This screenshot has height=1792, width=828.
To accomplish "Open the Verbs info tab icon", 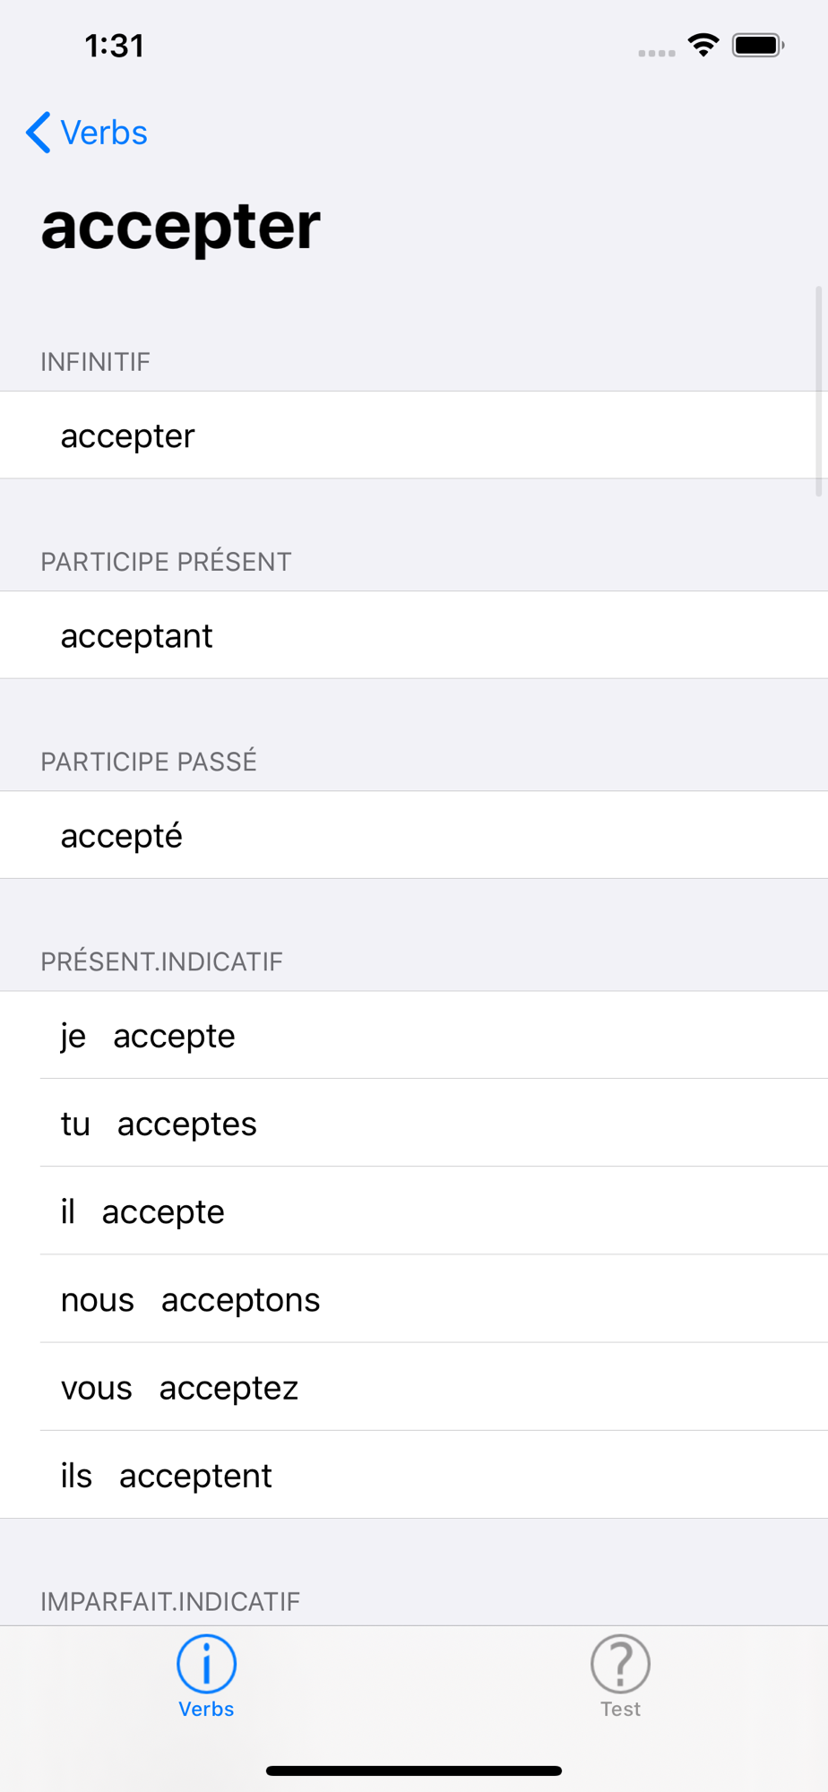I will coord(206,1664).
